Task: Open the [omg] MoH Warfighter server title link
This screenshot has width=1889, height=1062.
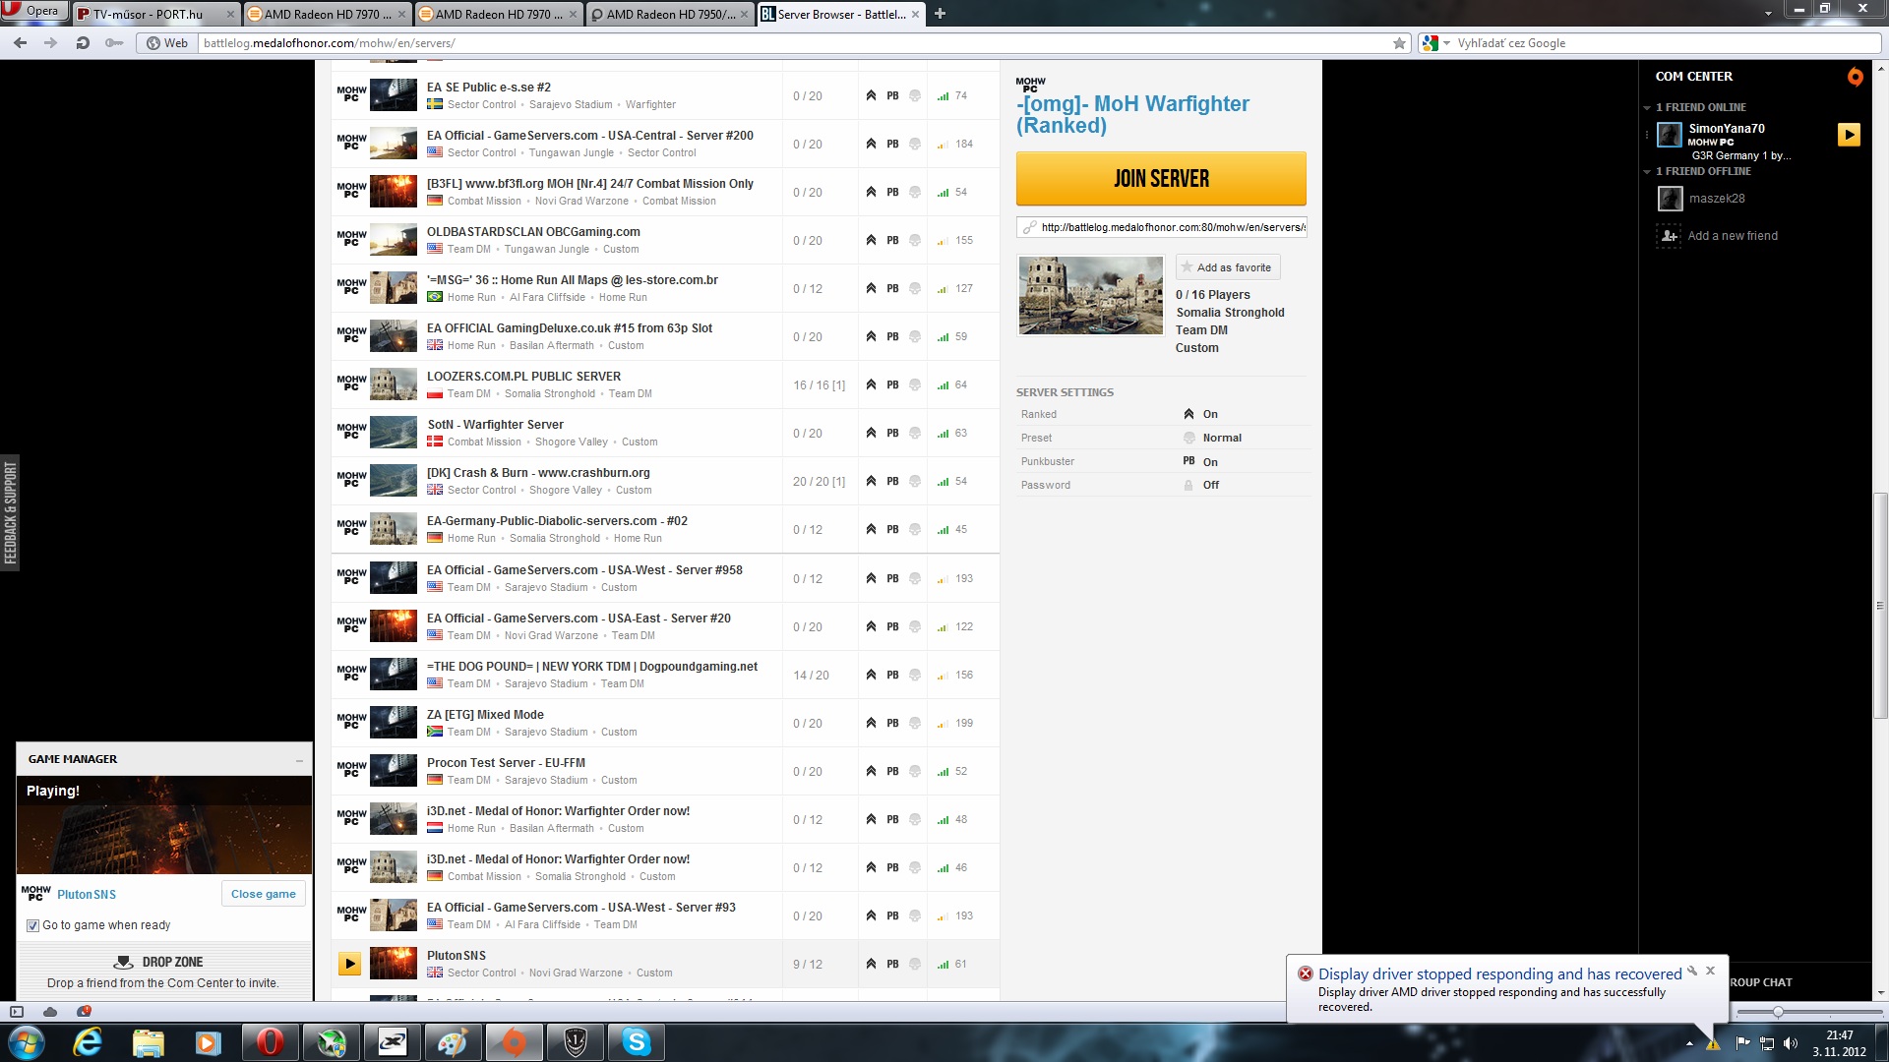Action: (x=1132, y=114)
